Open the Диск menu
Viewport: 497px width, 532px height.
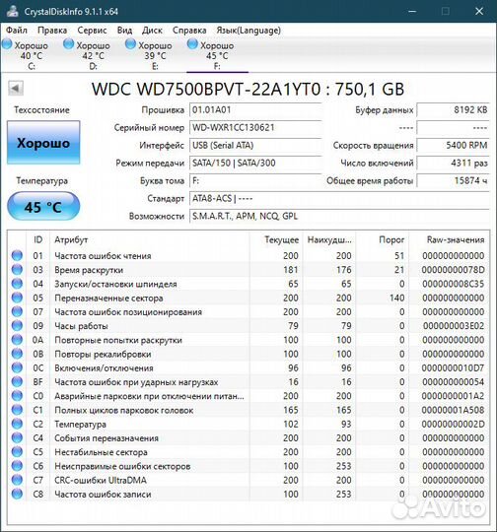tap(152, 31)
